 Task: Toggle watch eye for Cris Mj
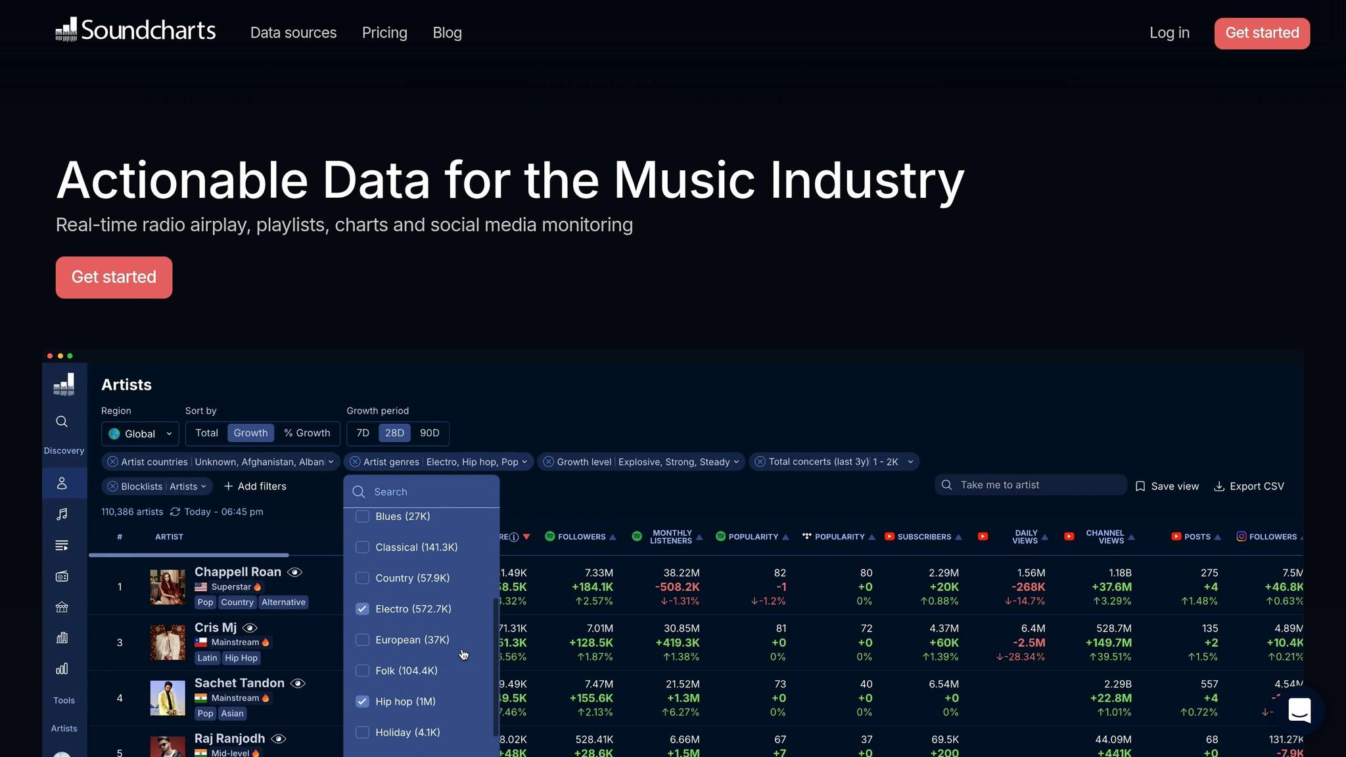tap(250, 628)
